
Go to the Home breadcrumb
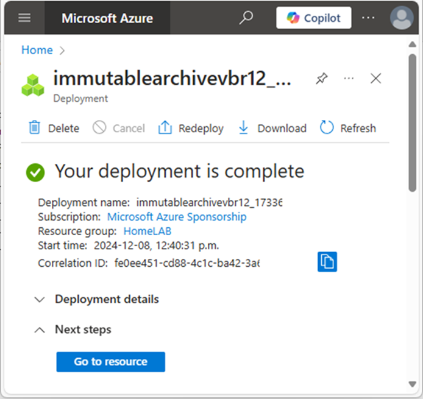coord(37,50)
